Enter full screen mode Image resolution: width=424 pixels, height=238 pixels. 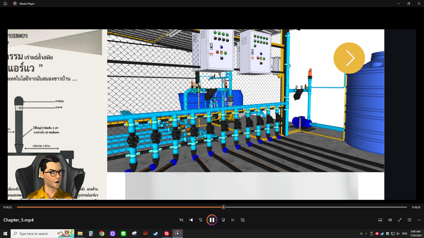point(399,220)
